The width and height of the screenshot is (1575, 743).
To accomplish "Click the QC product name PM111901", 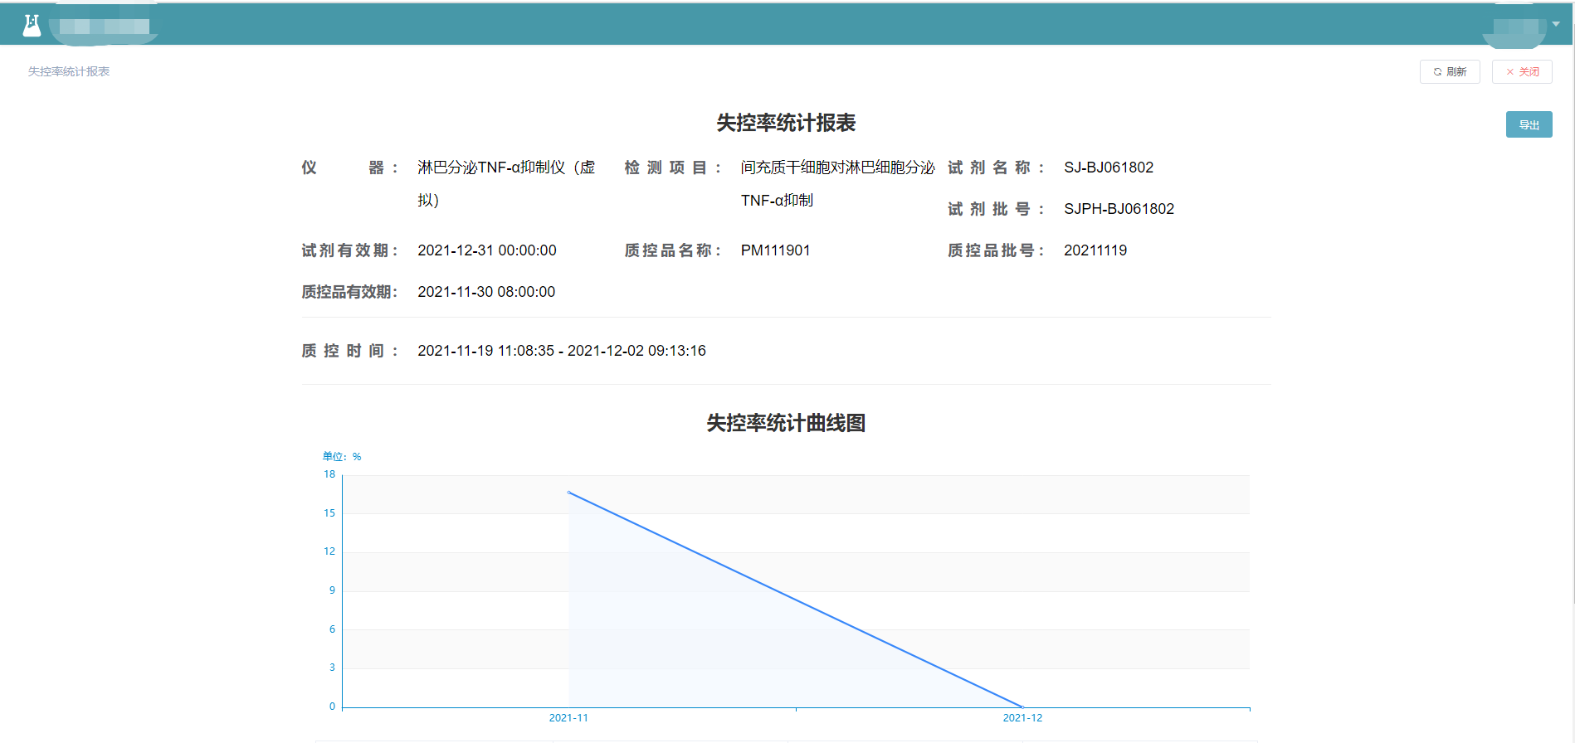I will point(775,250).
